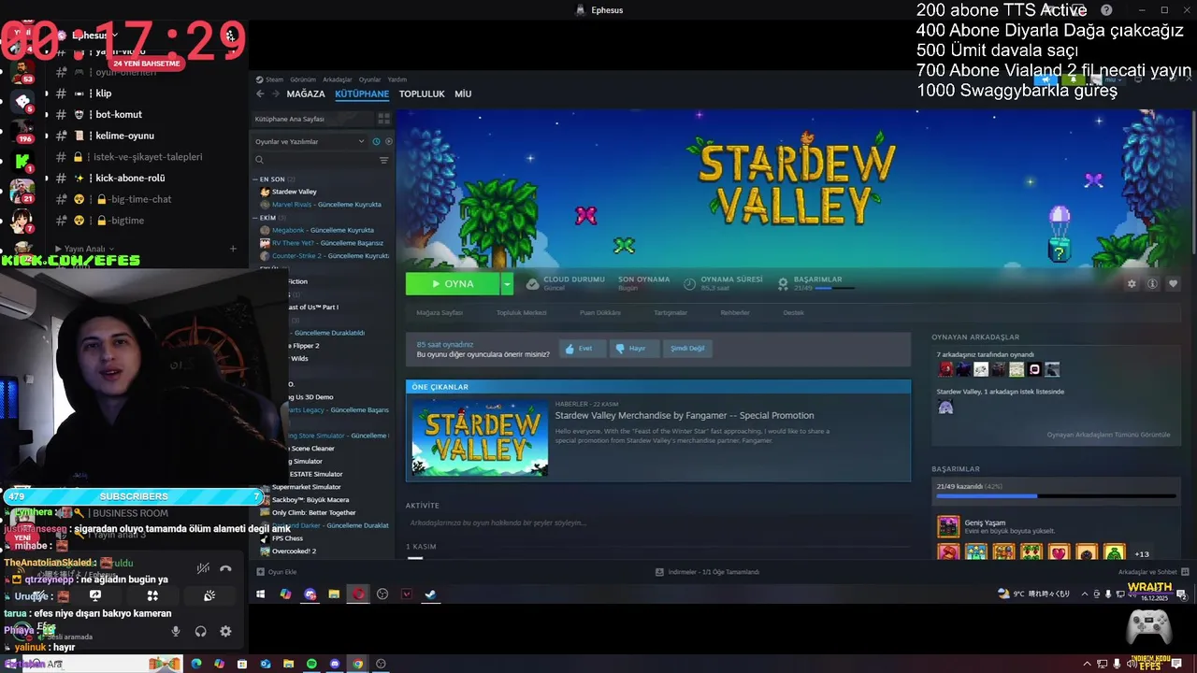Image resolution: width=1197 pixels, height=673 pixels.
Task: View all friends who play link
Action: 1108,435
